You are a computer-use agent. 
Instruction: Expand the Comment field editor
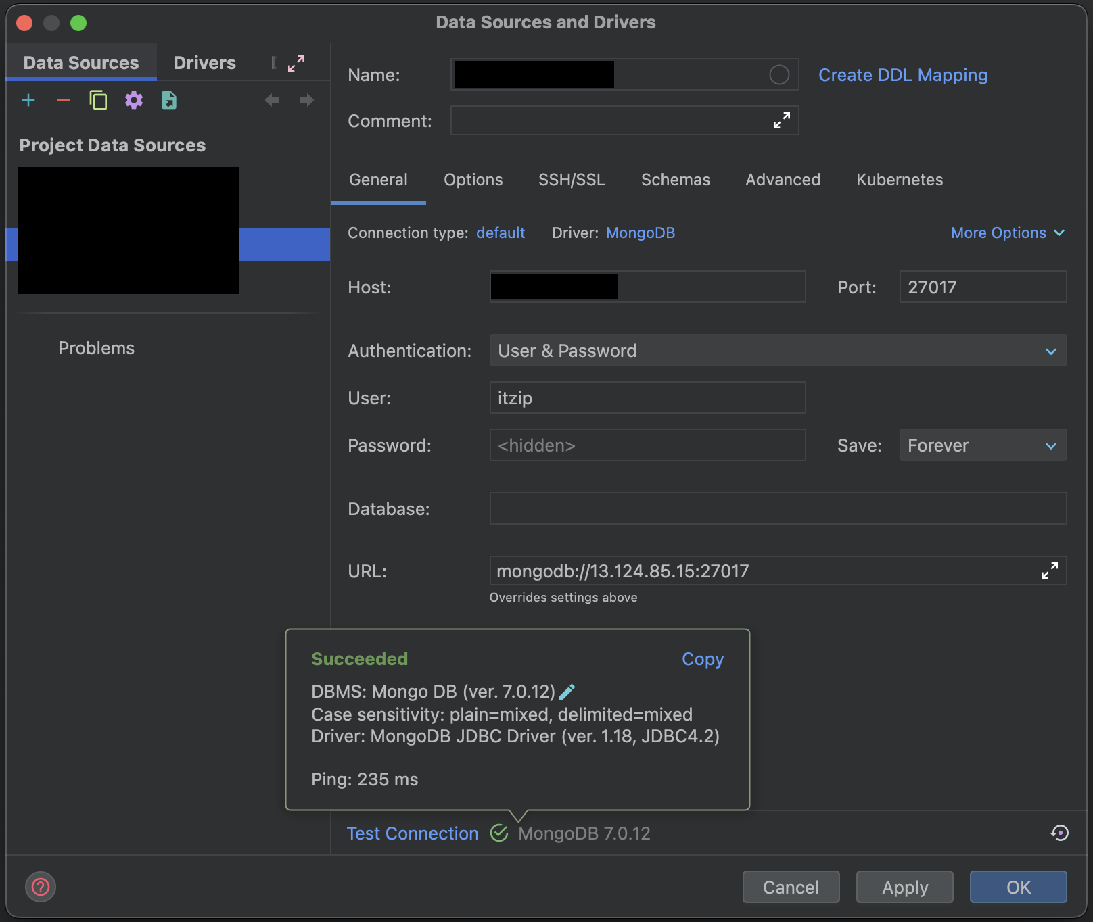(x=782, y=121)
